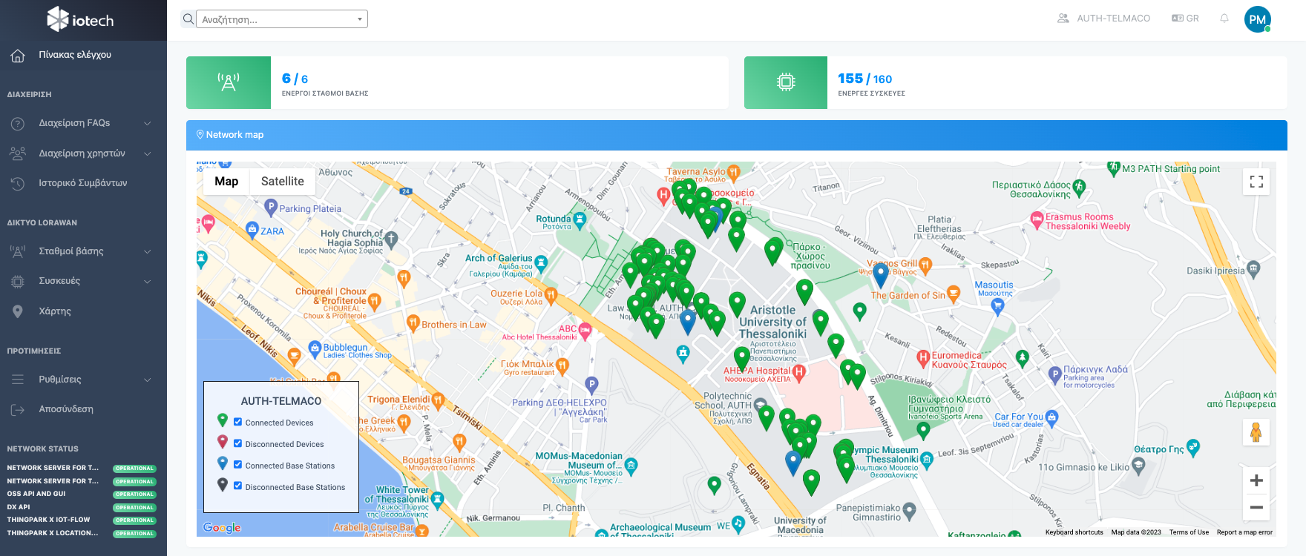Click the Διαχείριση FAQs question icon

pos(18,124)
